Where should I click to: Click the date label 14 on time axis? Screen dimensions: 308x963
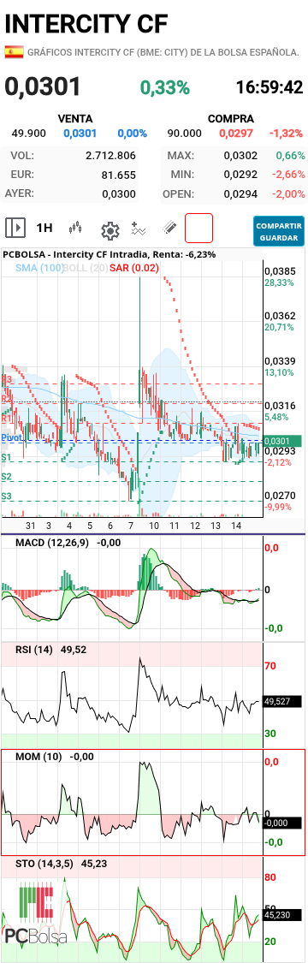[x=236, y=526]
